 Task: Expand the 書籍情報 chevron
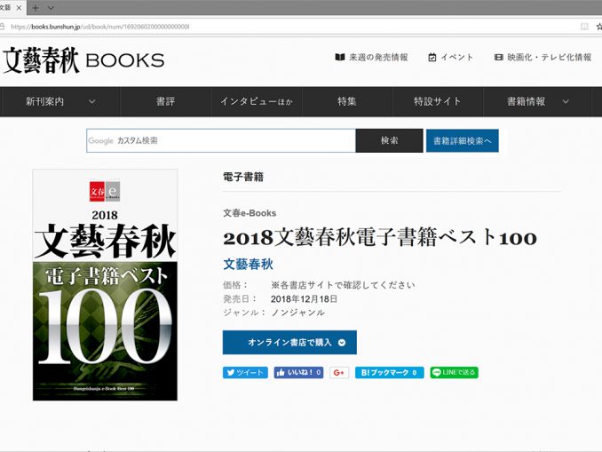(x=566, y=102)
